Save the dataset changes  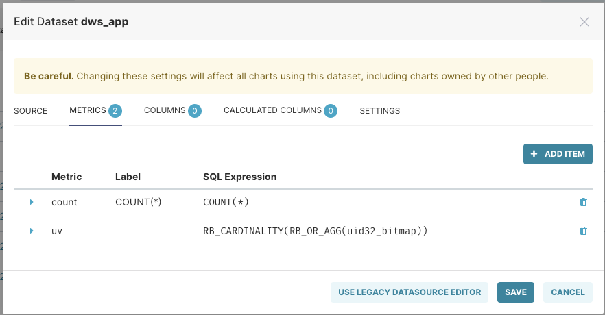coord(516,292)
